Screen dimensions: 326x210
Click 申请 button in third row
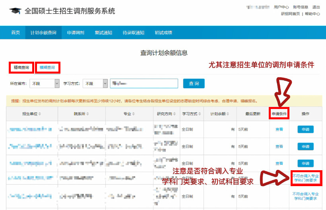pyautogui.click(x=305, y=163)
